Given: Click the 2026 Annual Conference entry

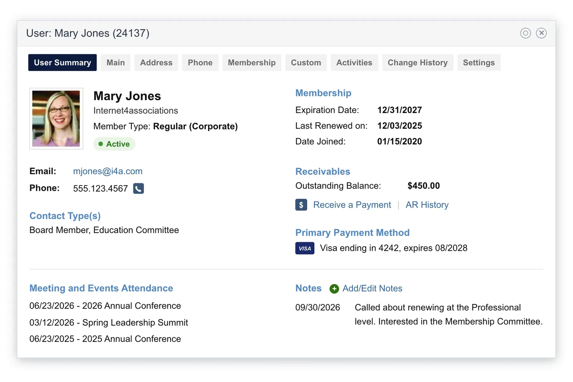Looking at the screenshot, I should pos(105,306).
